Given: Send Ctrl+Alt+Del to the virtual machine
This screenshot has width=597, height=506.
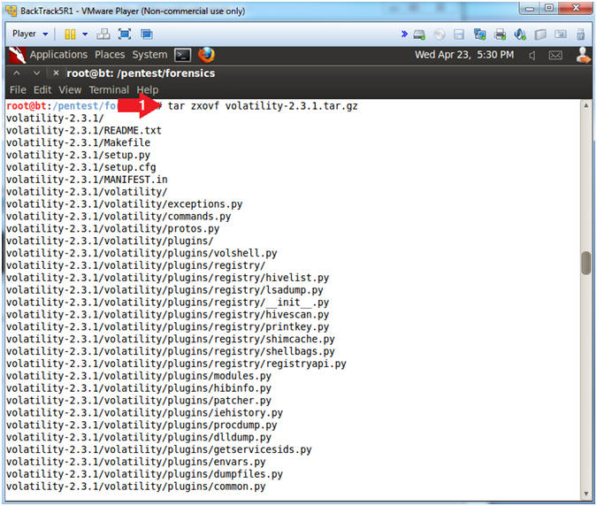Looking at the screenshot, I should (103, 34).
